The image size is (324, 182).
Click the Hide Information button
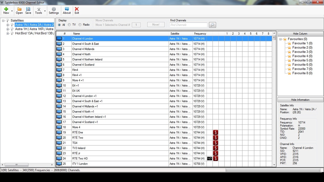300,100
